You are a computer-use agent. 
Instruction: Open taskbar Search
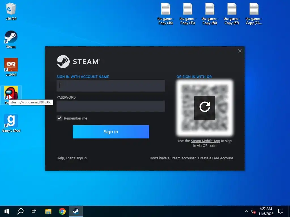pyautogui.click(x=20, y=211)
